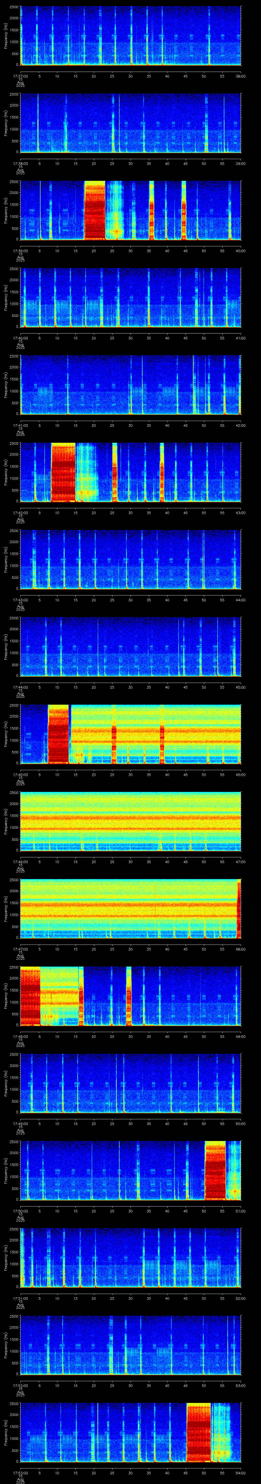
Task: Open the spectrogram panel starting at 17:52:00
Action: [x=130, y=1345]
